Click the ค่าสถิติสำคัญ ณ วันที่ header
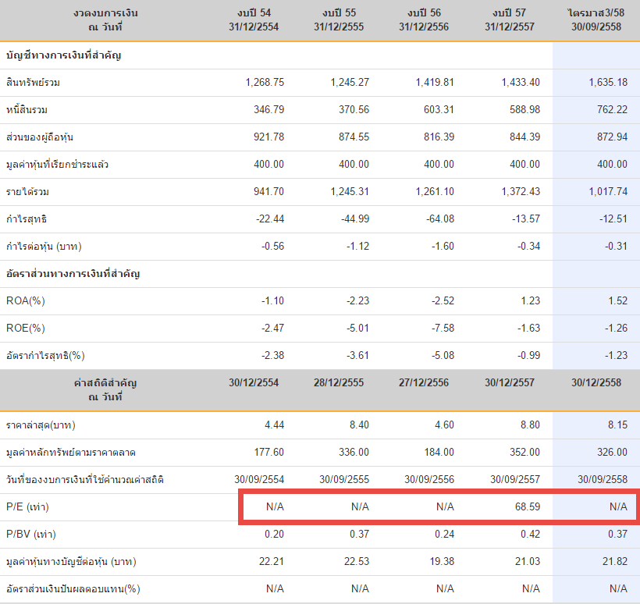The height and width of the screenshot is (604, 640). point(105,389)
